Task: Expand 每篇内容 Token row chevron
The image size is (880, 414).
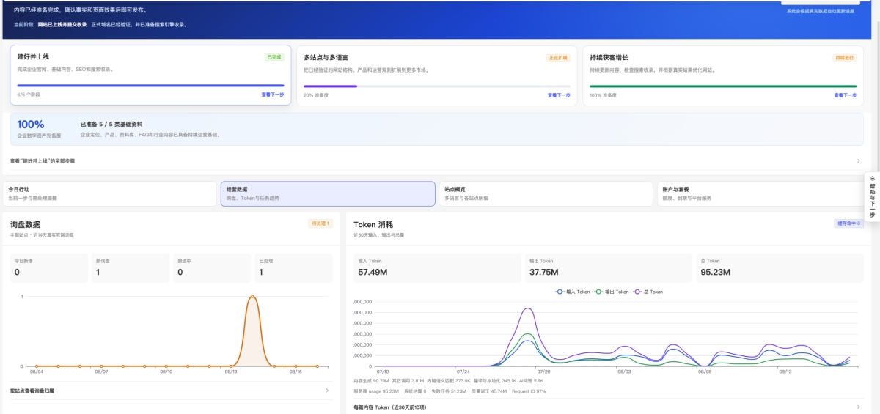Action: 859,407
